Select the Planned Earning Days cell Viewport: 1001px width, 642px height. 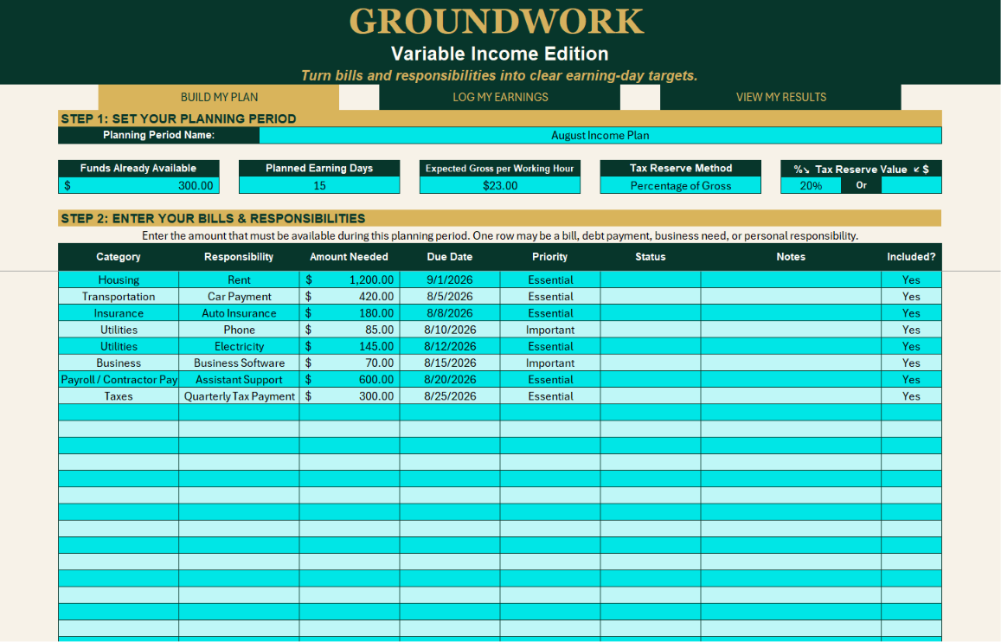click(319, 185)
